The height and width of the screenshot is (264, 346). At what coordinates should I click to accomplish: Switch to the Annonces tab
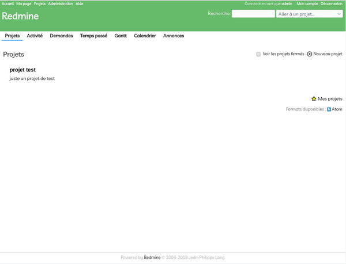[x=174, y=36]
